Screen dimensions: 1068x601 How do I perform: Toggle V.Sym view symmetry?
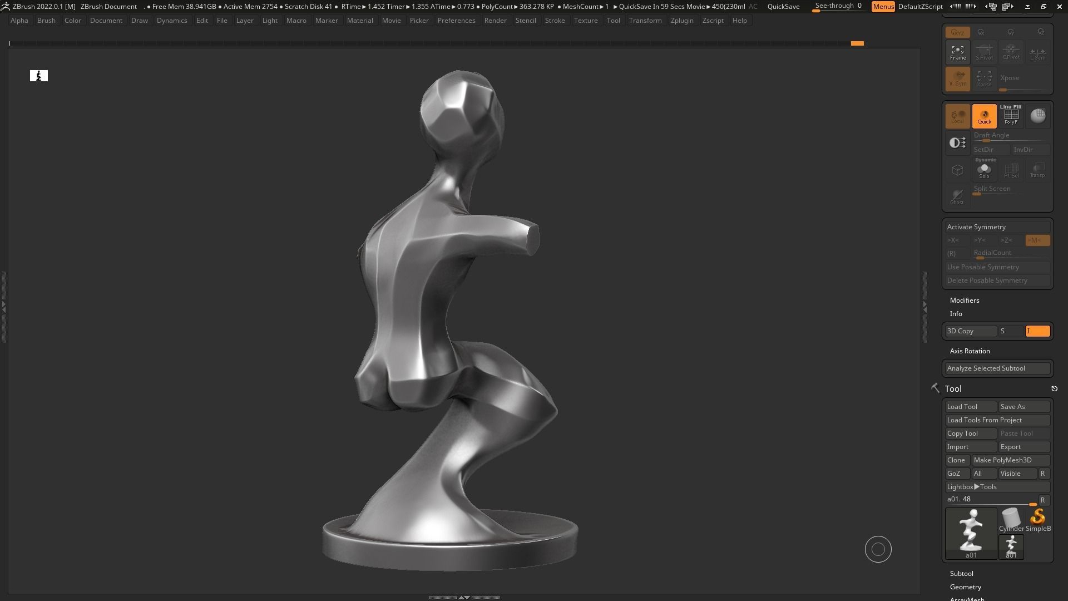pyautogui.click(x=957, y=78)
